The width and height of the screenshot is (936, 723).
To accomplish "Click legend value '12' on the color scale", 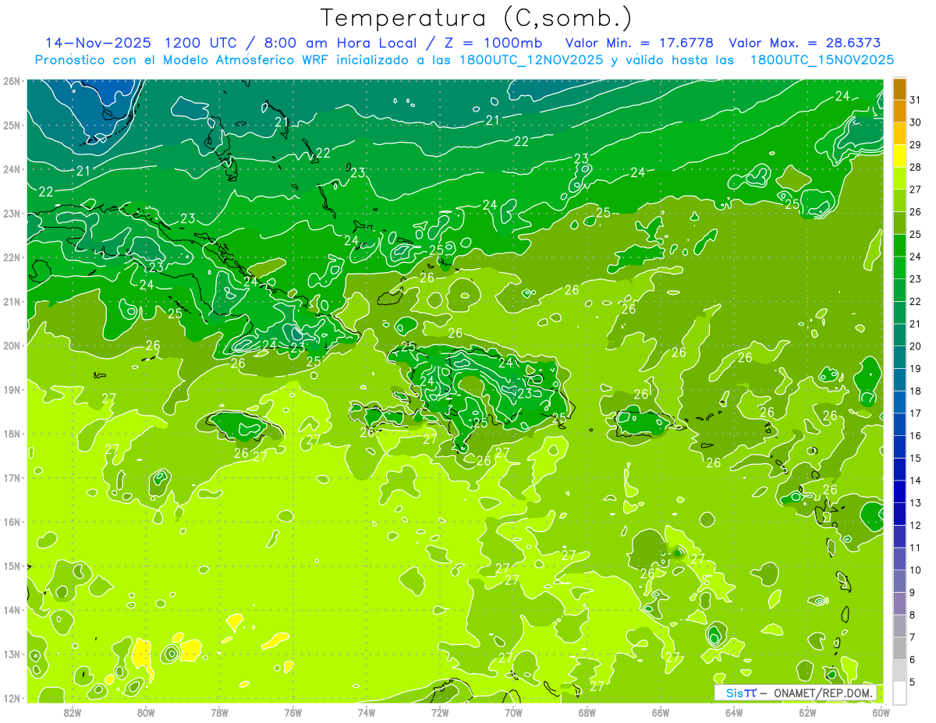I will click(916, 525).
